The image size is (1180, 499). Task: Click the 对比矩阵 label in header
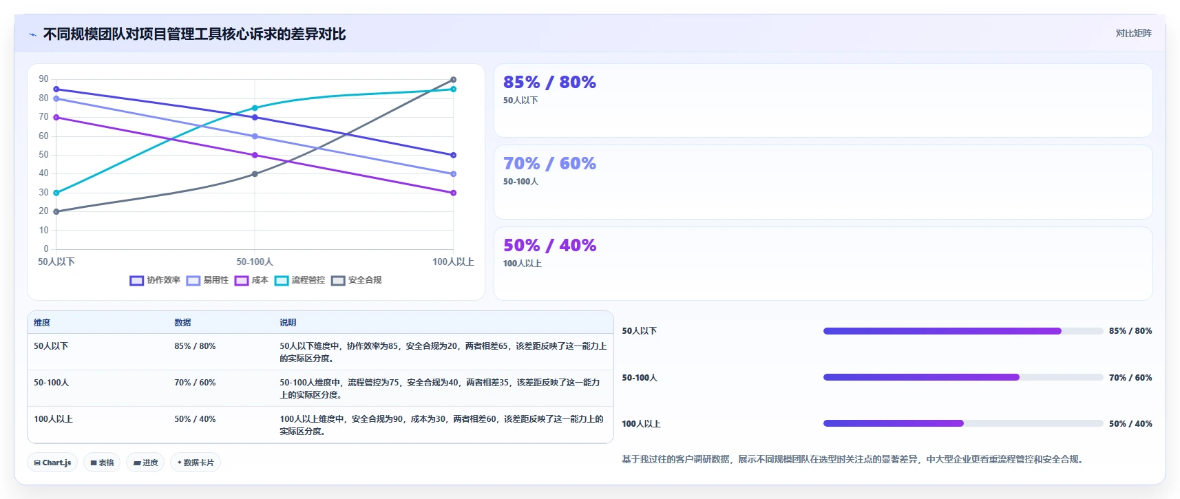1133,34
